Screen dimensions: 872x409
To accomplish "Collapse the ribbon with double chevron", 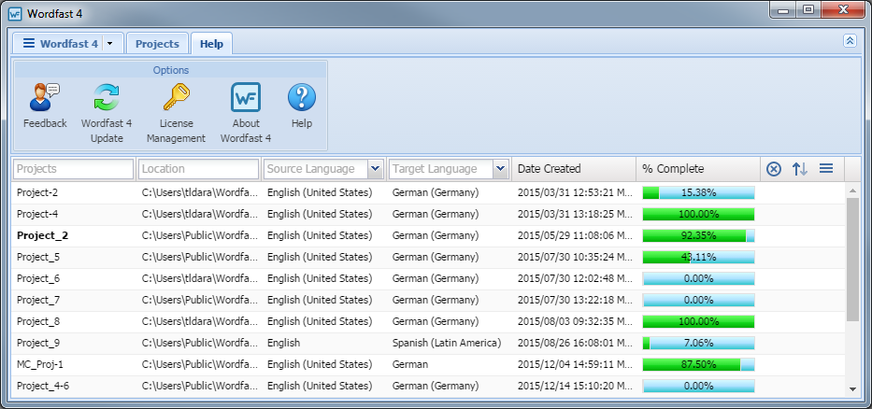I will 850,40.
